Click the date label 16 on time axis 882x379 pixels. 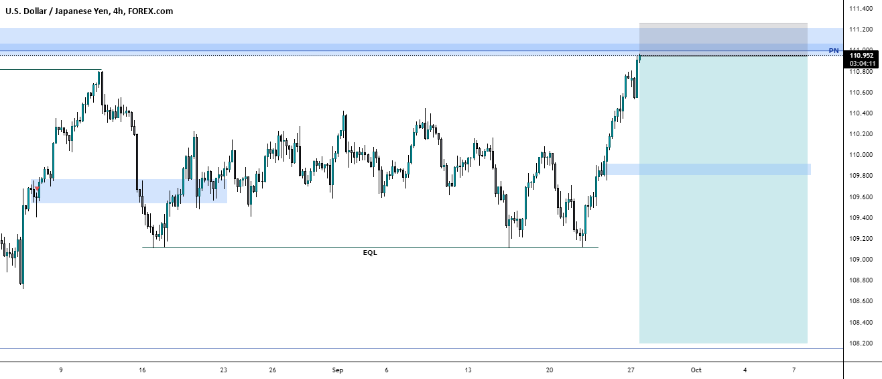tap(142, 370)
